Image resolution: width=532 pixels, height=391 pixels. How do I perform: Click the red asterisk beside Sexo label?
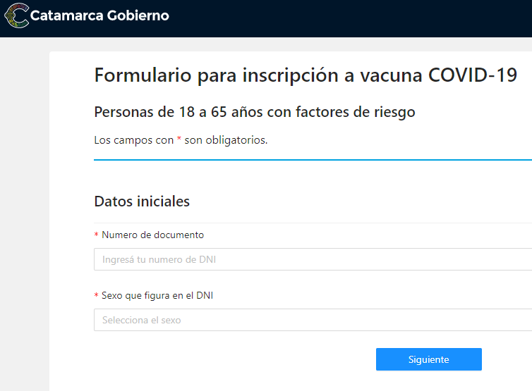(x=96, y=296)
